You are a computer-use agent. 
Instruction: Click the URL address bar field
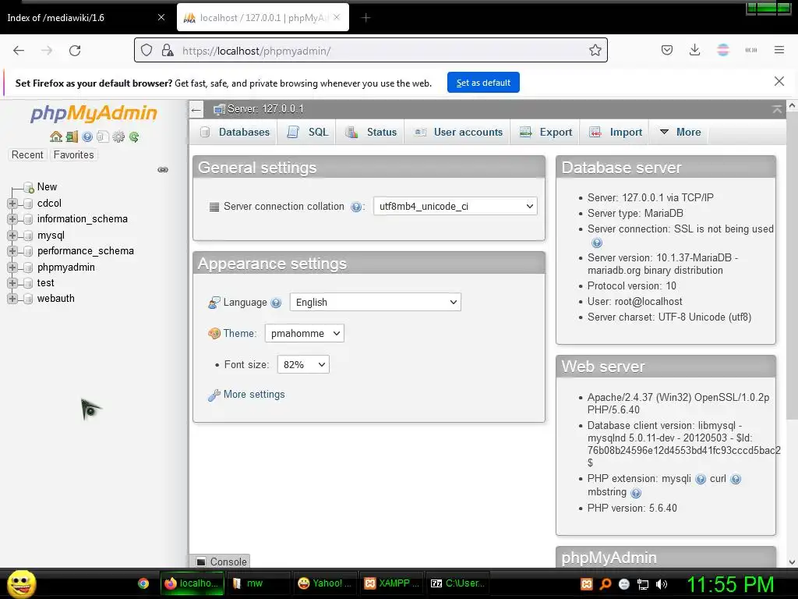[370, 50]
